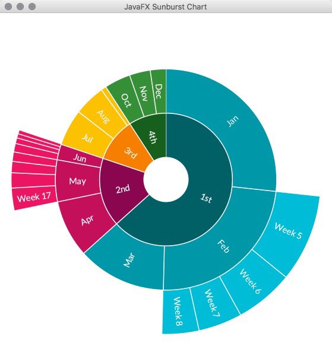Select the Week 6 outer segment
332x346 pixels.
coord(251,281)
